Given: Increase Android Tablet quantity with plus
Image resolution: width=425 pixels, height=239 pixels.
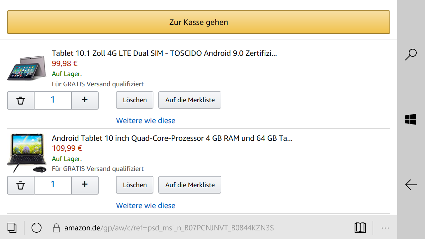Looking at the screenshot, I should [x=85, y=185].
